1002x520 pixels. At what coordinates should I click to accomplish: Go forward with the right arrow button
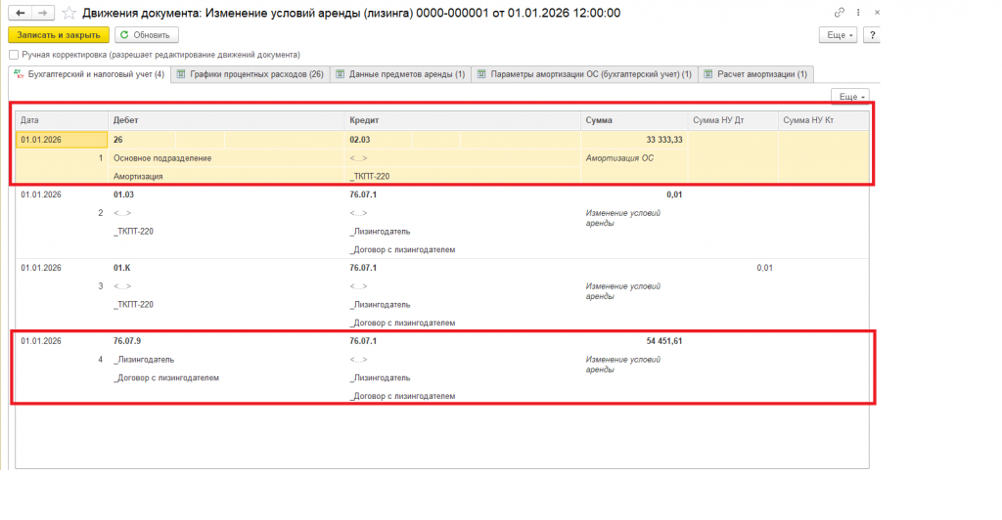[43, 13]
